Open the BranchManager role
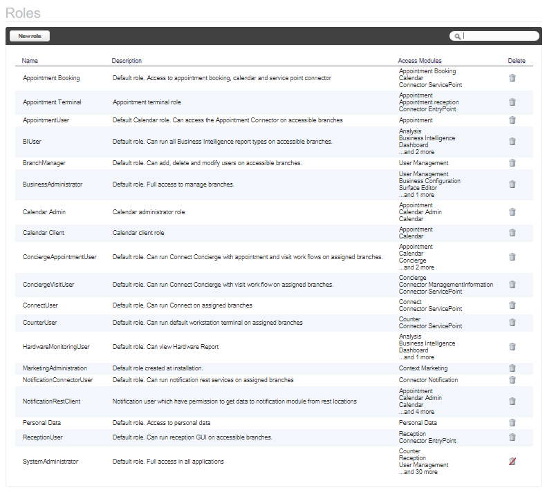The width and height of the screenshot is (547, 492). click(44, 163)
